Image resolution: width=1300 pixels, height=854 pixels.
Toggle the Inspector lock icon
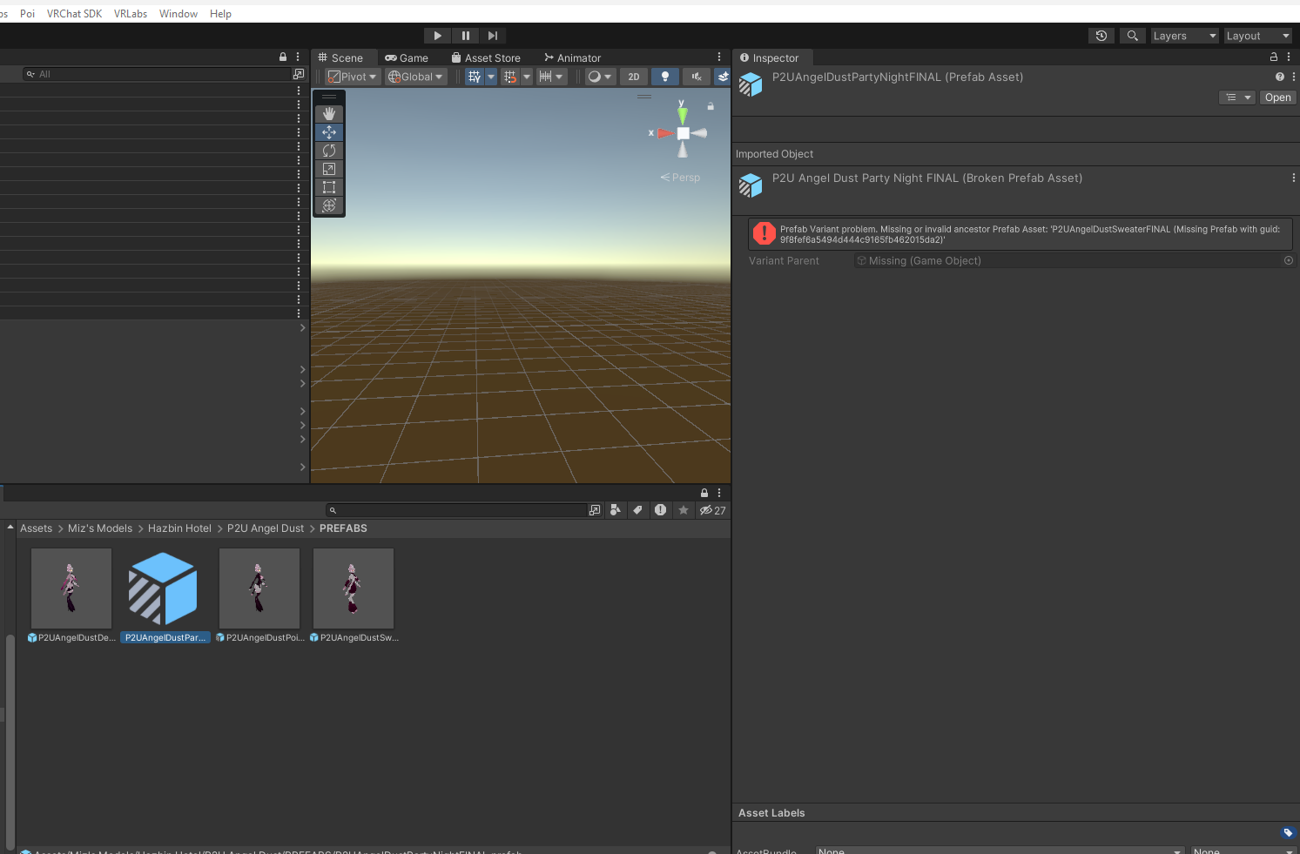point(1274,57)
